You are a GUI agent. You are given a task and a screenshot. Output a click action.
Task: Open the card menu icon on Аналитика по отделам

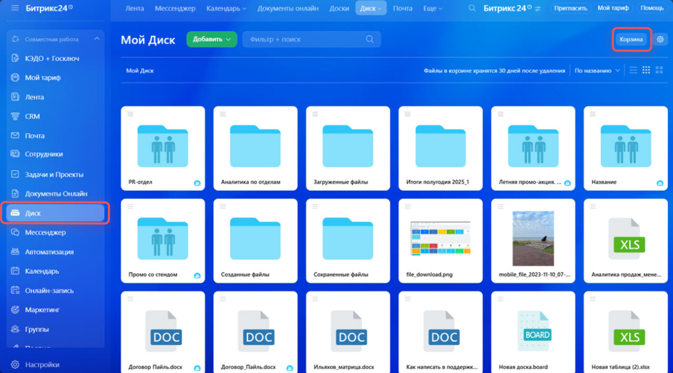pos(223,114)
